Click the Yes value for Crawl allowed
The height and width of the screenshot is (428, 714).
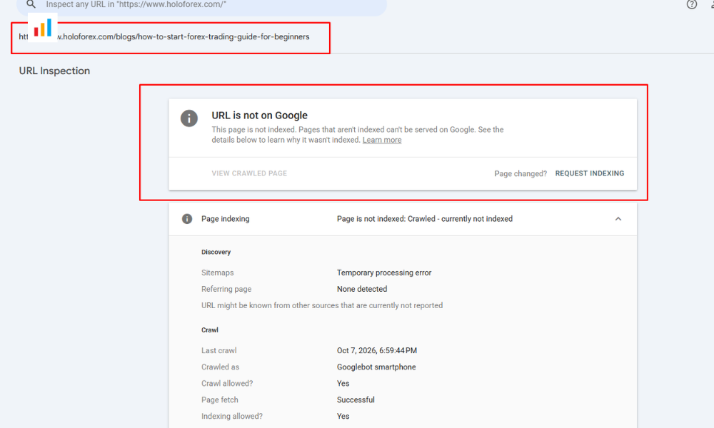343,384
